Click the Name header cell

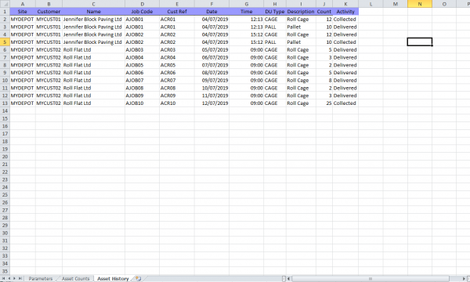pos(93,12)
